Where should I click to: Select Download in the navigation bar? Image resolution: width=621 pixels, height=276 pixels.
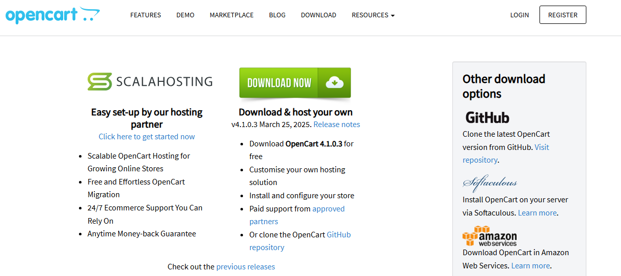[318, 15]
